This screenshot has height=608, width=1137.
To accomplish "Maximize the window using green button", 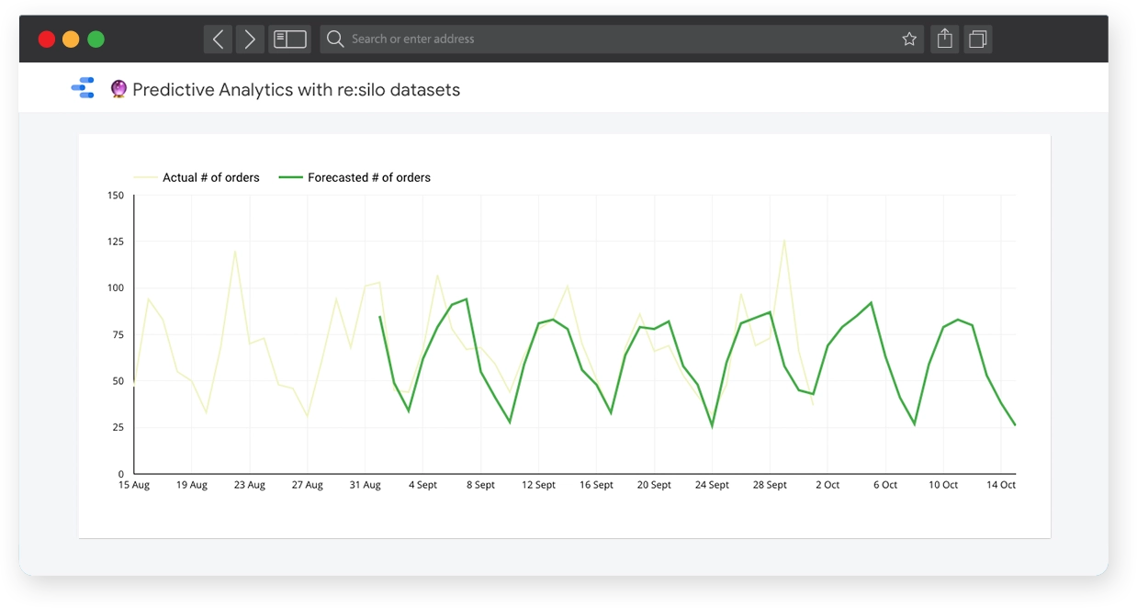I will click(96, 39).
